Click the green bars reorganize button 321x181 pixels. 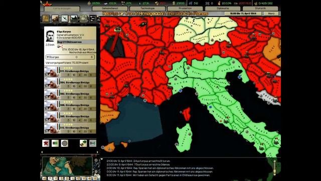pos(55,143)
